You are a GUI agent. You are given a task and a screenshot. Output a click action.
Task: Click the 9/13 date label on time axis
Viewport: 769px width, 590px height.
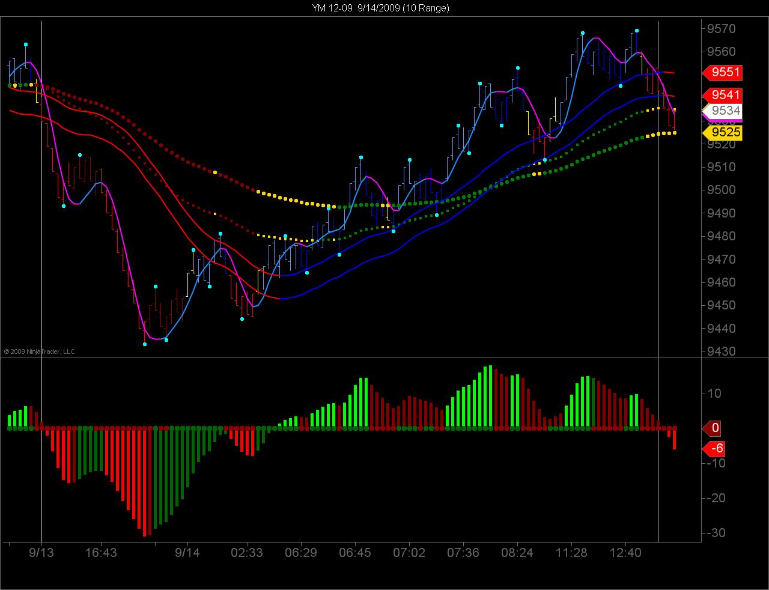click(41, 552)
